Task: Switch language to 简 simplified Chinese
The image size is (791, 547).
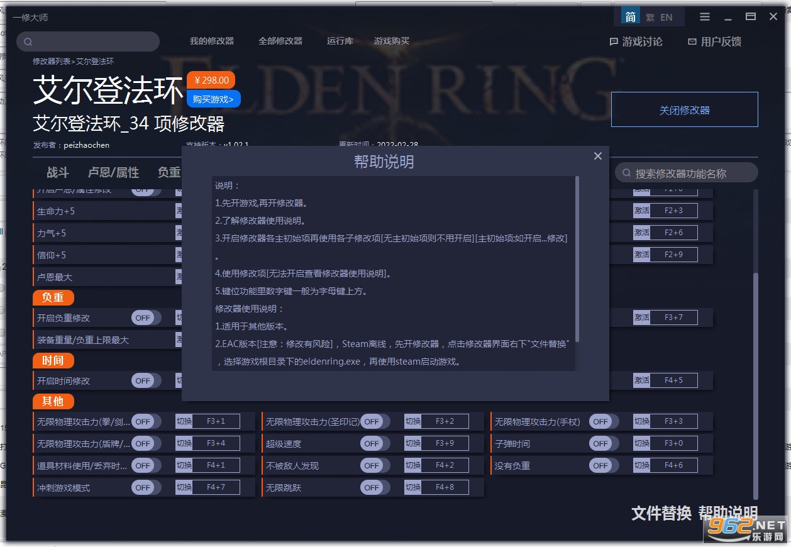Action: point(631,17)
